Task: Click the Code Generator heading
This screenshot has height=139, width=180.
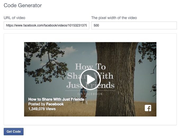Action: click(23, 5)
